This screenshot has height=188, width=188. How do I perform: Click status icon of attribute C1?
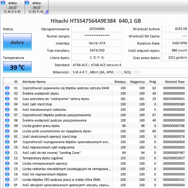(x=7, y=153)
